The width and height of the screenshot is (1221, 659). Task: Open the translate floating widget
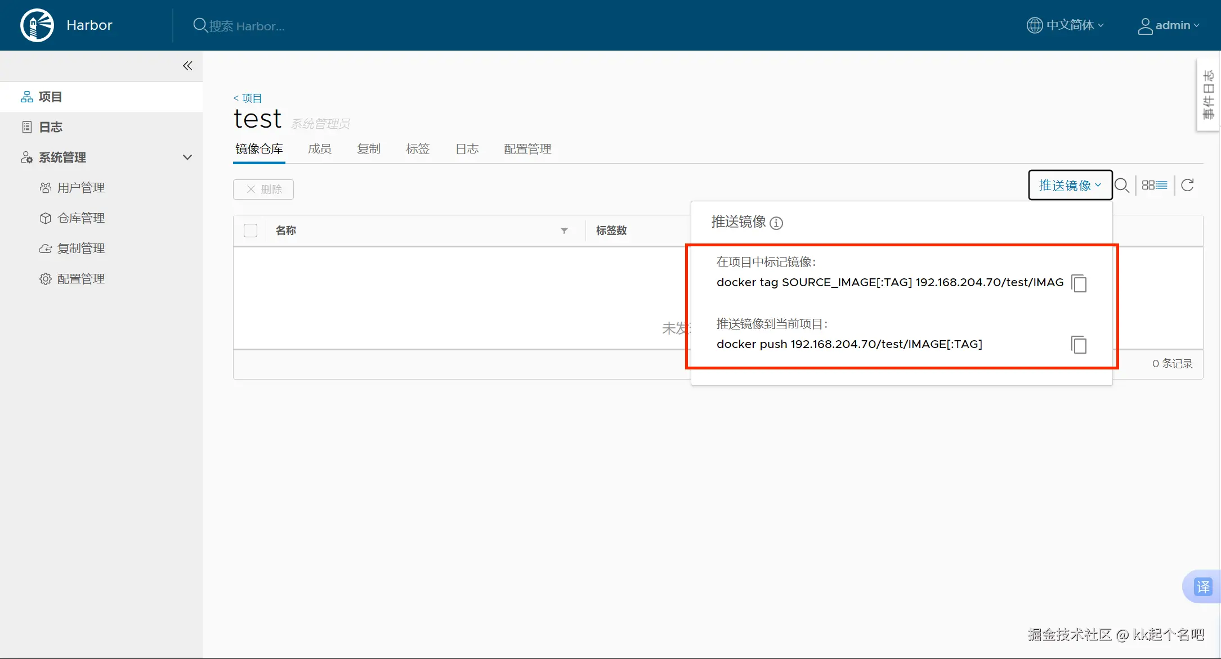[x=1202, y=586]
